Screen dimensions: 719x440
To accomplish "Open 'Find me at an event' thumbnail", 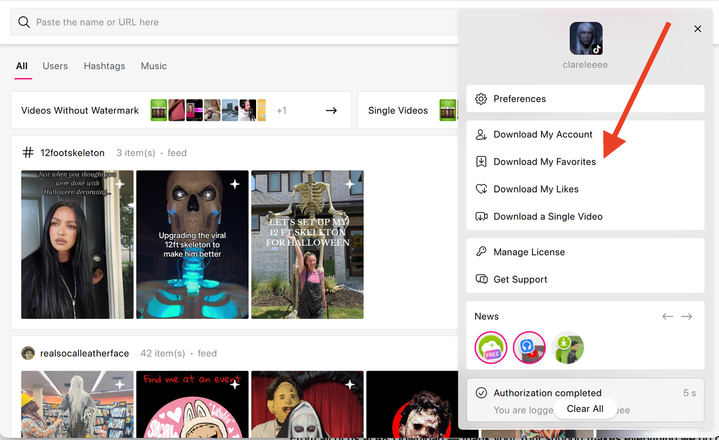I will tap(192, 405).
